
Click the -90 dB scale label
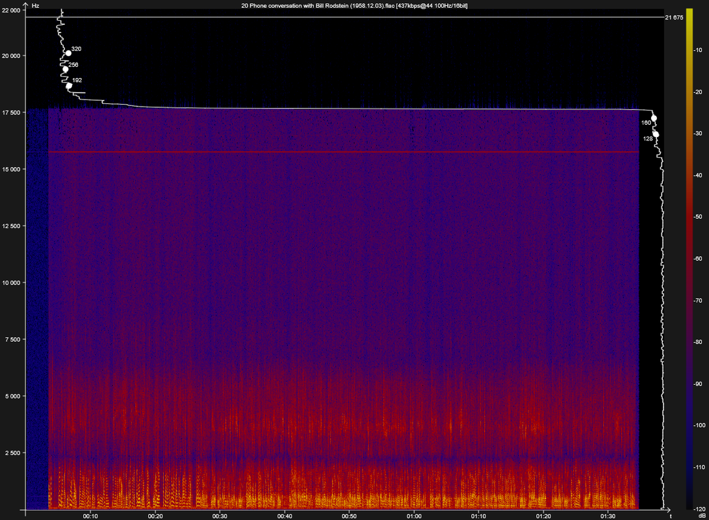coord(698,384)
